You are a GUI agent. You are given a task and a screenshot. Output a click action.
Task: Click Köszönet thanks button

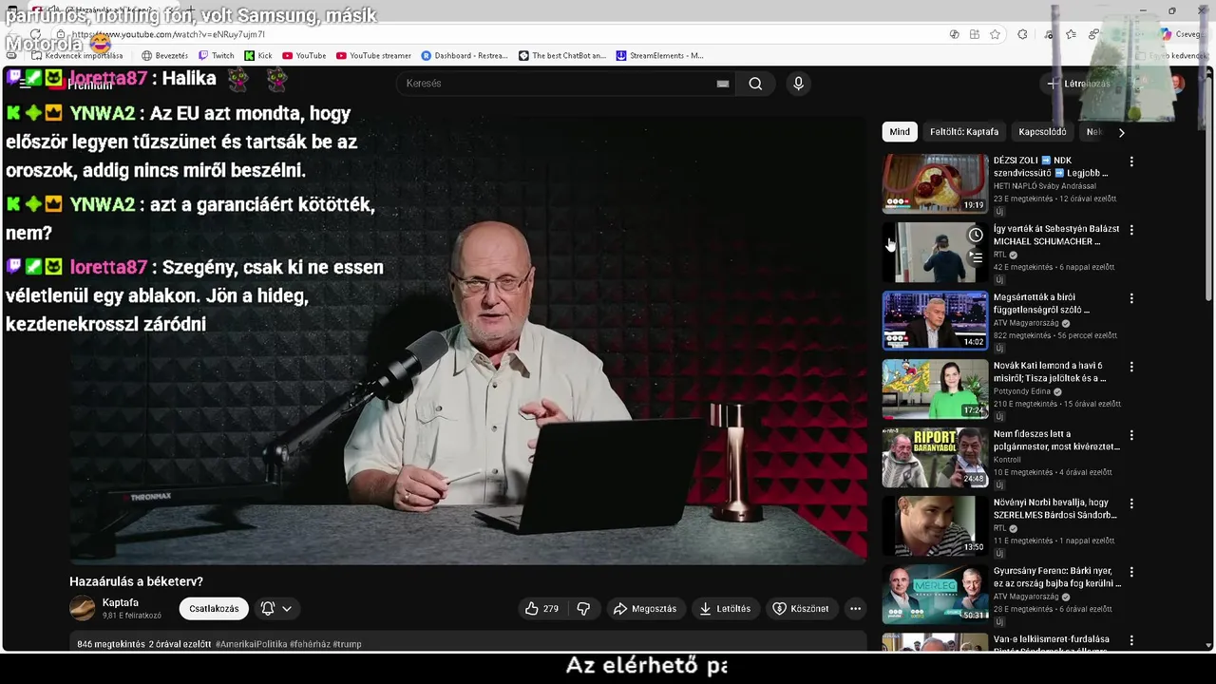801,609
